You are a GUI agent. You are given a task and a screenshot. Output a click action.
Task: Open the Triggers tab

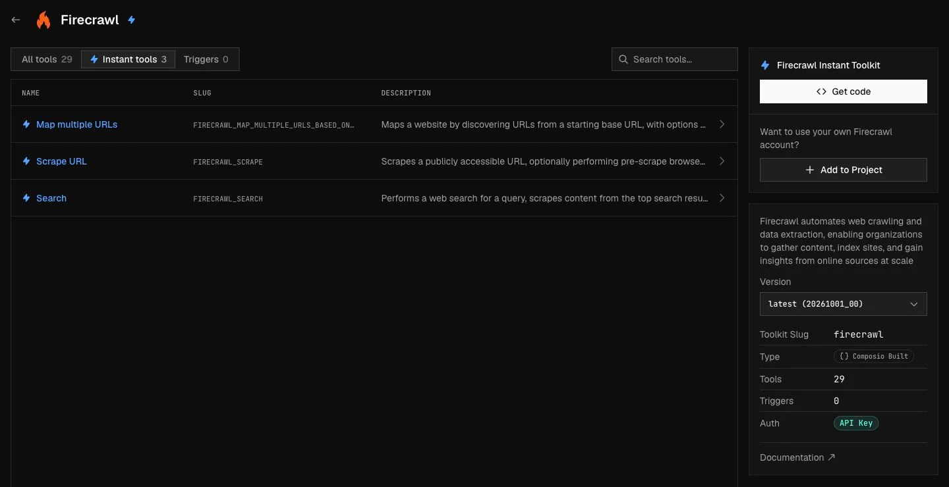click(x=206, y=59)
